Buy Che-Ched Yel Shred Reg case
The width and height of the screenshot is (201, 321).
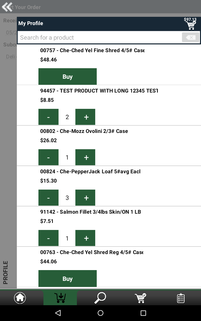point(68,279)
